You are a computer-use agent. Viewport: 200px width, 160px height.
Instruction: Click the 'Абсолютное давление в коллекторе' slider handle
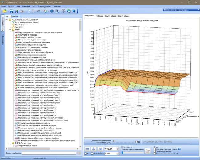[114, 141]
